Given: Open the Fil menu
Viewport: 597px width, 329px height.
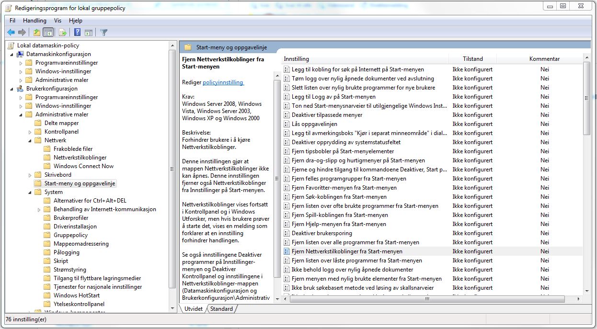Looking at the screenshot, I should coord(12,21).
